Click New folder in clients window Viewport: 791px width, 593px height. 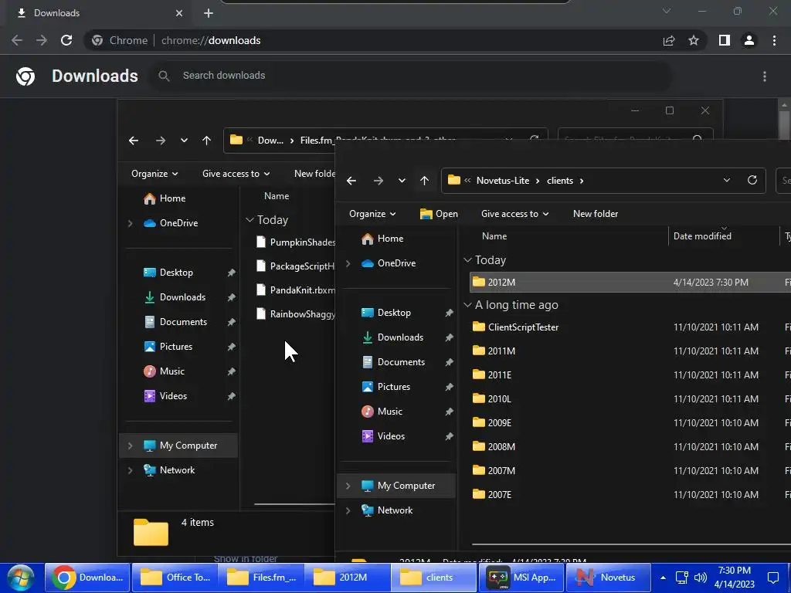coord(596,214)
